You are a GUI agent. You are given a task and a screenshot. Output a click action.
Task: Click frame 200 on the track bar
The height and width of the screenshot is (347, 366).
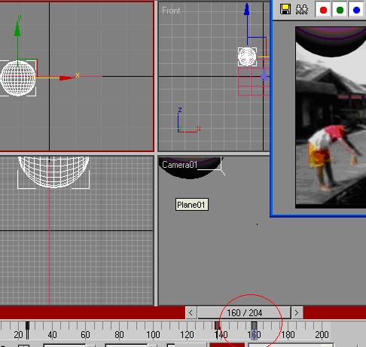coord(322,335)
